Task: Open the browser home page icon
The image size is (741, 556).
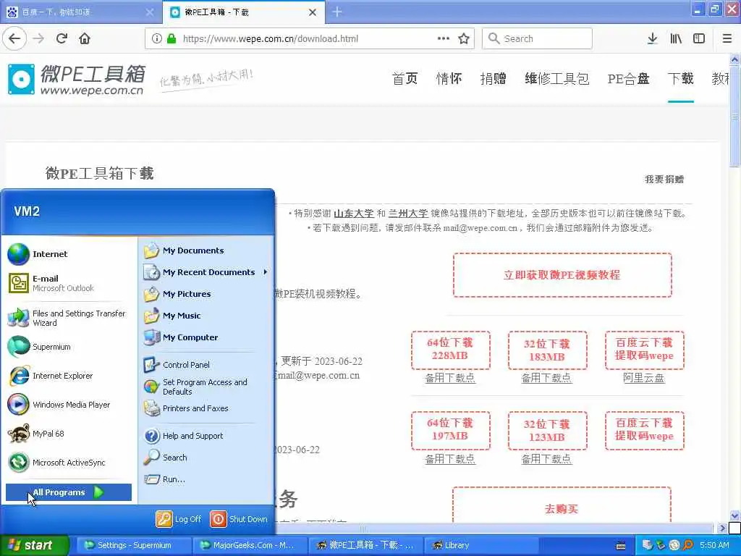Action: click(x=85, y=38)
